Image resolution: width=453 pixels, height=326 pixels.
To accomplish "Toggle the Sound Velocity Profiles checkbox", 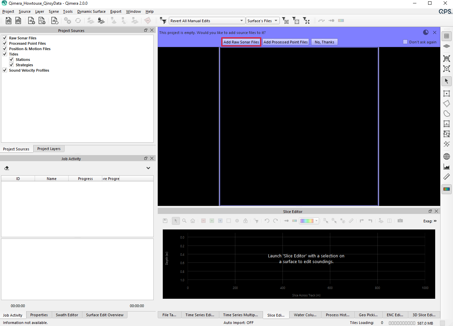I will pos(5,70).
